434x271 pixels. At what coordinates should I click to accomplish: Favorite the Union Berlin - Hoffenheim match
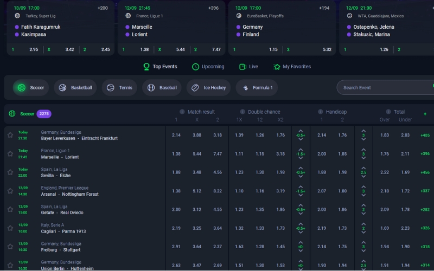(x=10, y=265)
